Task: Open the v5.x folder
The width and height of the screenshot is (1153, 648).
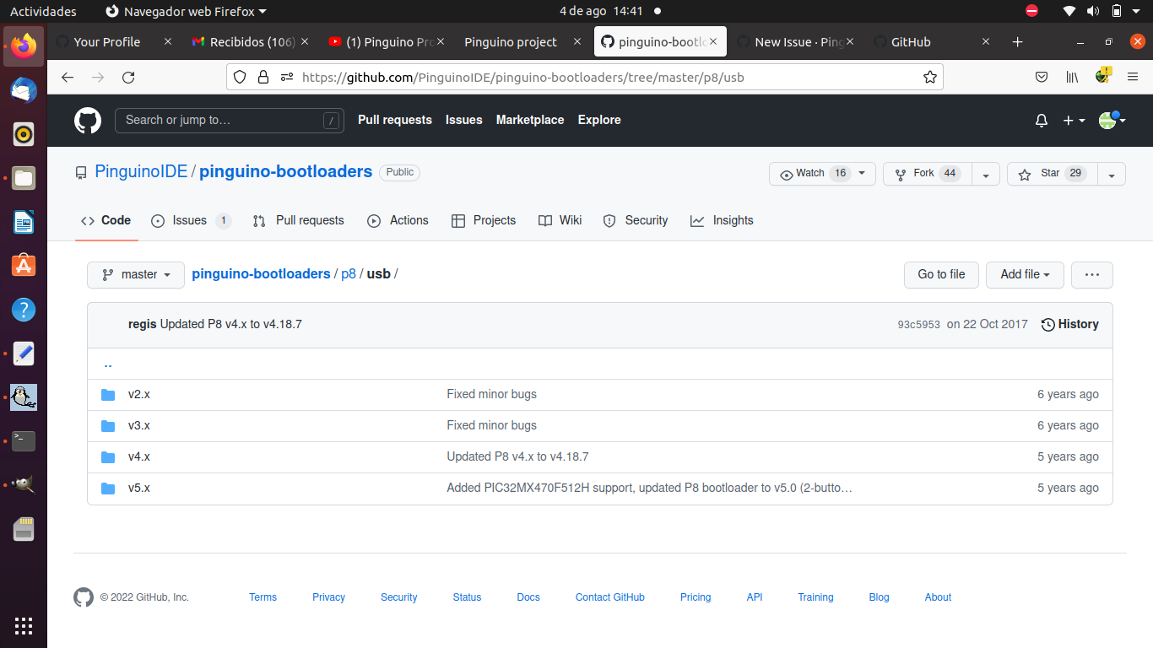Action: click(x=139, y=488)
